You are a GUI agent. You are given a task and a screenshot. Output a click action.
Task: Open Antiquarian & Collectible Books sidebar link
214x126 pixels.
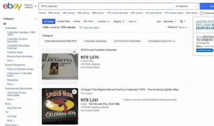coord(19,74)
